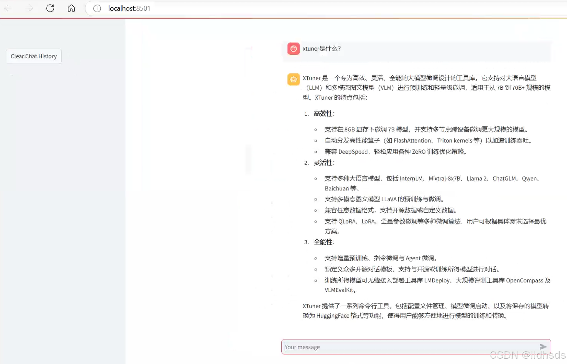Click the HuggingFace closing paragraph

coord(425,311)
